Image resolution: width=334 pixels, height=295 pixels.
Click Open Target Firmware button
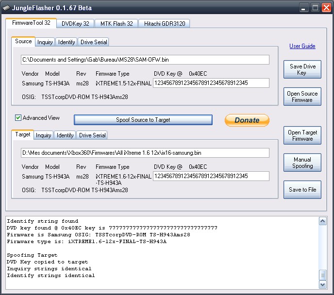click(302, 135)
